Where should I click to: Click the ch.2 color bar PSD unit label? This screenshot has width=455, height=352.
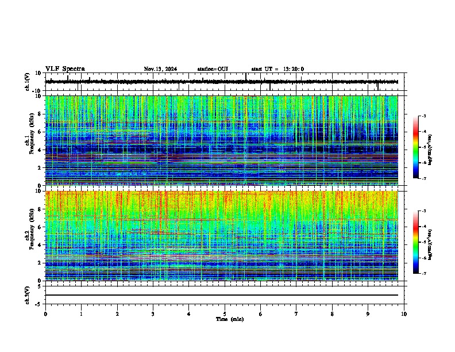point(430,244)
